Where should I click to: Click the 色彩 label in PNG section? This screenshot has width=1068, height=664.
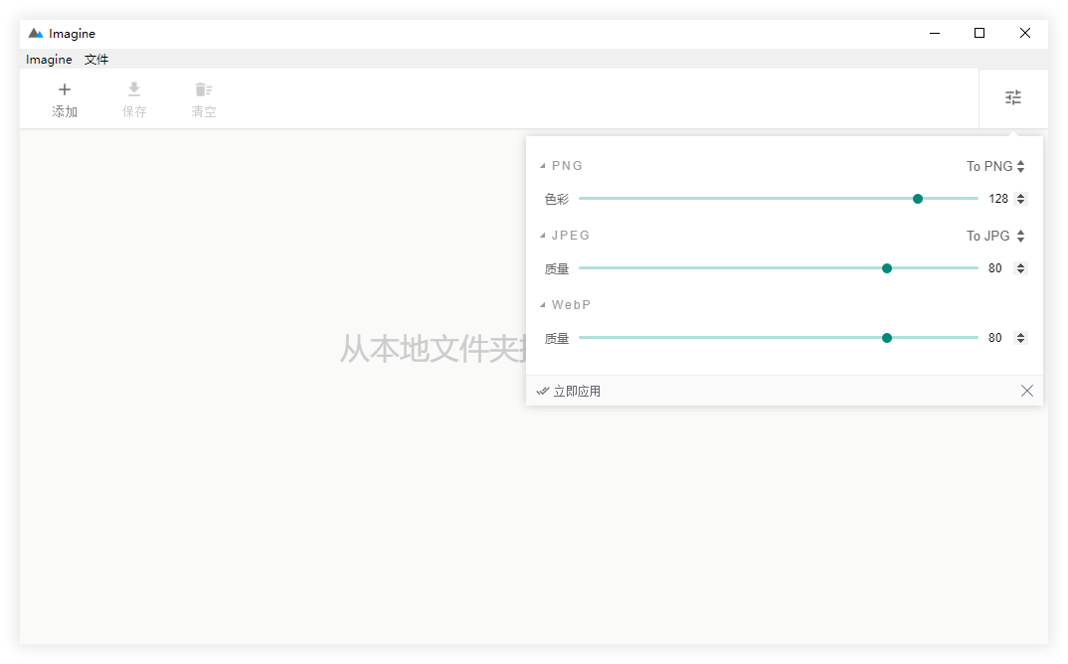[557, 199]
